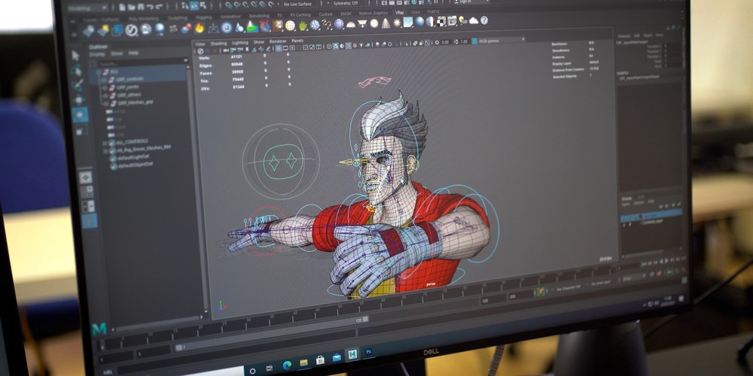Open help via question mark shelf icon
Image resolution: width=753 pixels, height=376 pixels.
pyautogui.click(x=484, y=20)
